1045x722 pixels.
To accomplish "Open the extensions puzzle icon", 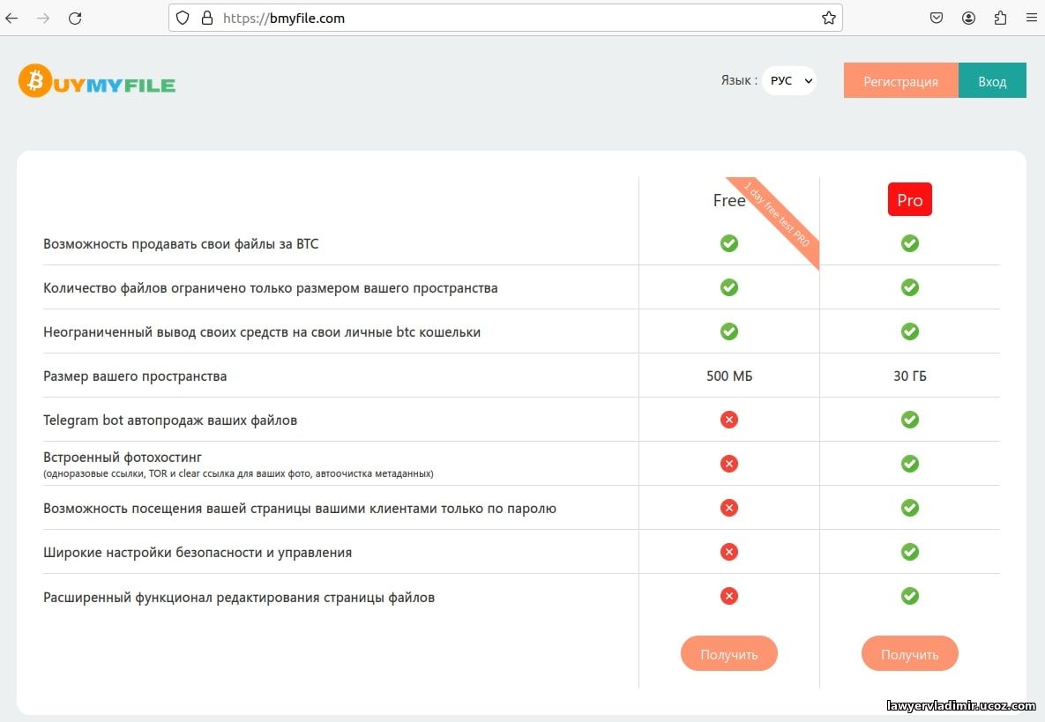I will 1000,18.
